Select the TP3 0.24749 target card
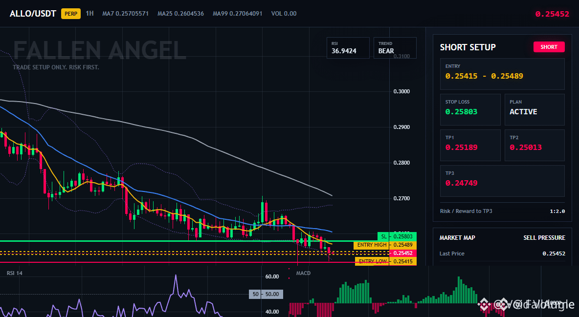579x317 pixels. (x=502, y=181)
